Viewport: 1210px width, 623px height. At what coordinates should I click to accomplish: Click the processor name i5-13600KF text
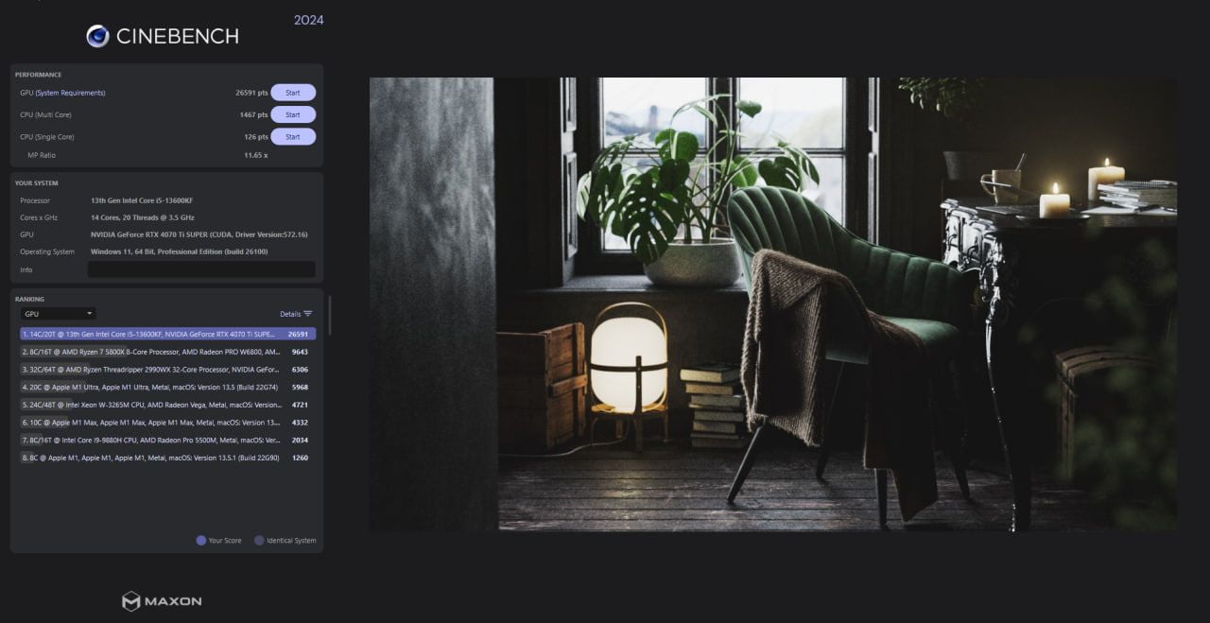click(x=142, y=200)
